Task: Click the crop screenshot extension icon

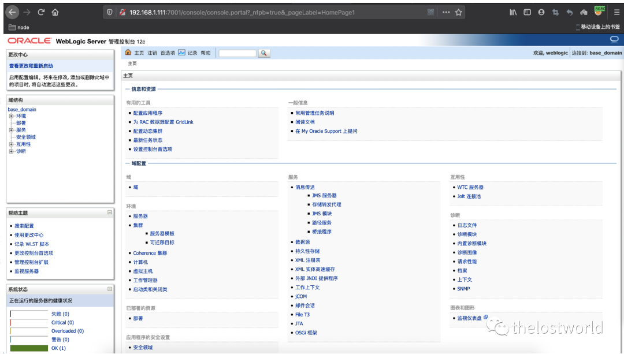Action: 556,12
